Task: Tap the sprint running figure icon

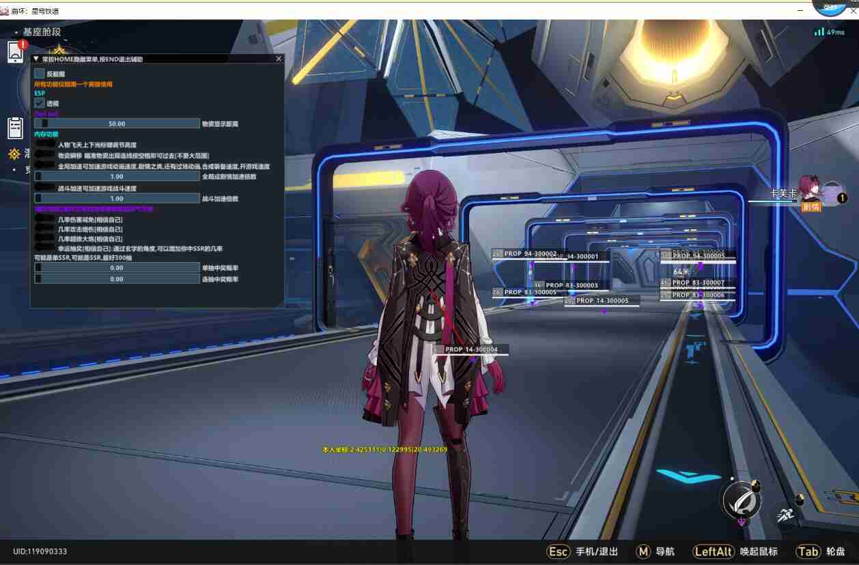Action: point(785,515)
